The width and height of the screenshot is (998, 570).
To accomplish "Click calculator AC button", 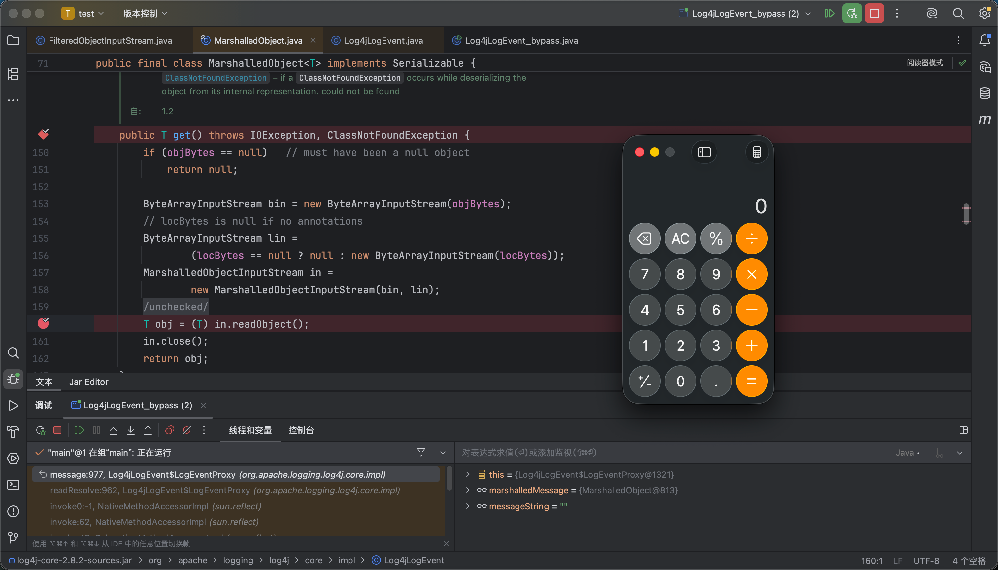I will (x=680, y=238).
